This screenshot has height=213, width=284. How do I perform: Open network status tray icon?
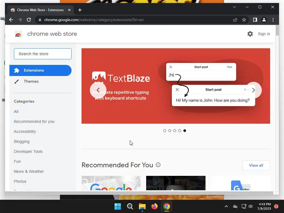pos(244,206)
